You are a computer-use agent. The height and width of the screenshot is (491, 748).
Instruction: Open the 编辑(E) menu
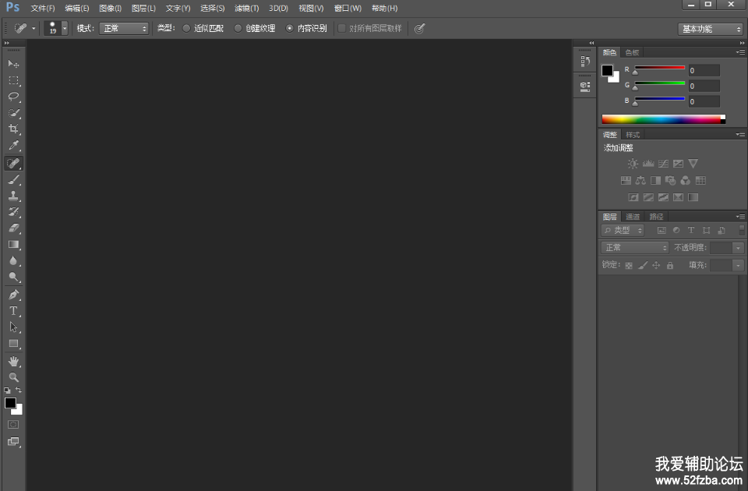(x=77, y=8)
